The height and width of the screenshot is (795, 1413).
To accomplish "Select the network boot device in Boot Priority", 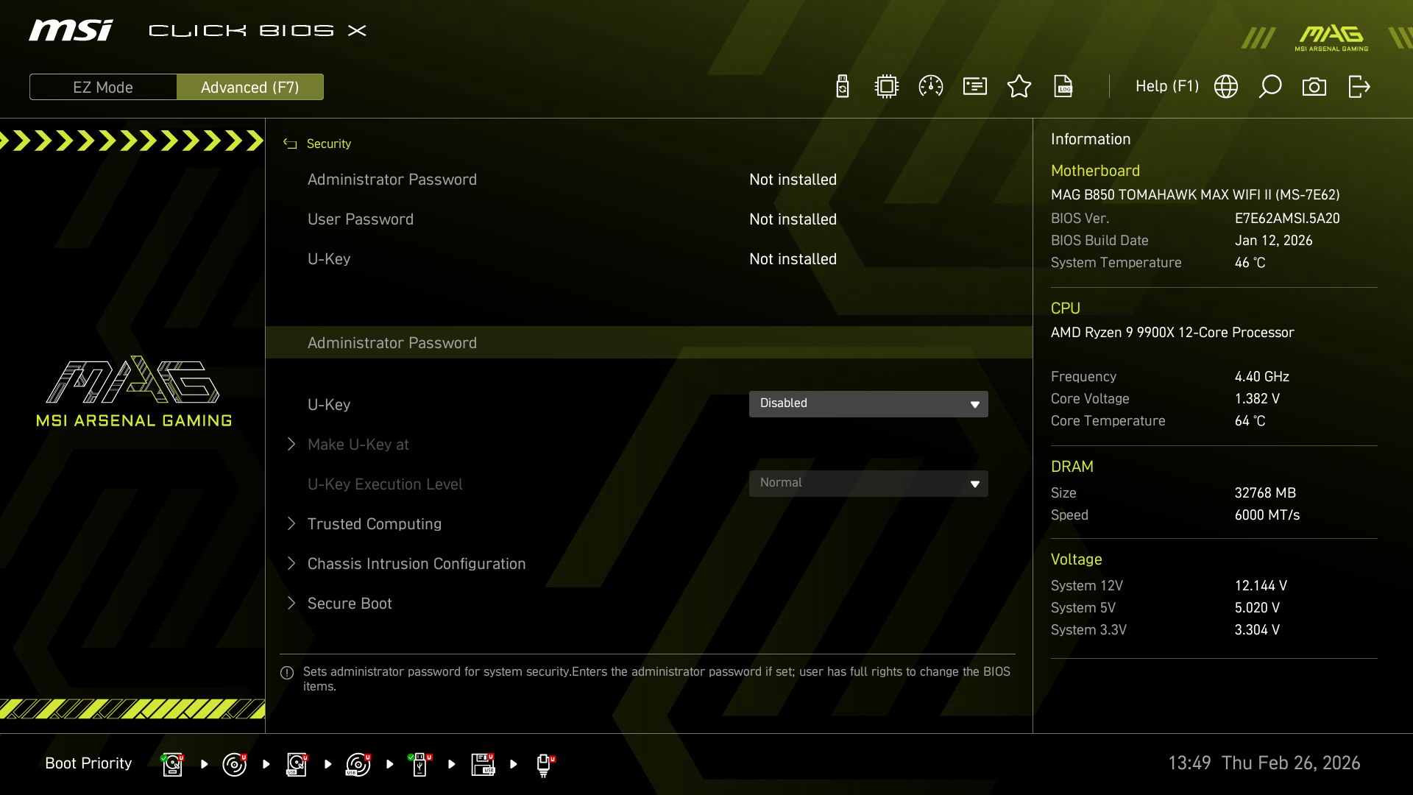I will (x=545, y=764).
